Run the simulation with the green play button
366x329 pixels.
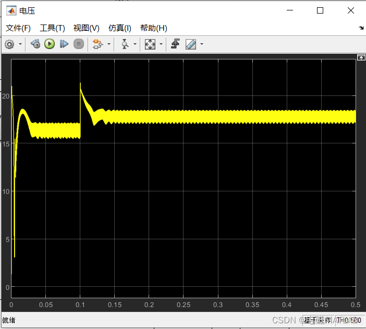[x=50, y=44]
